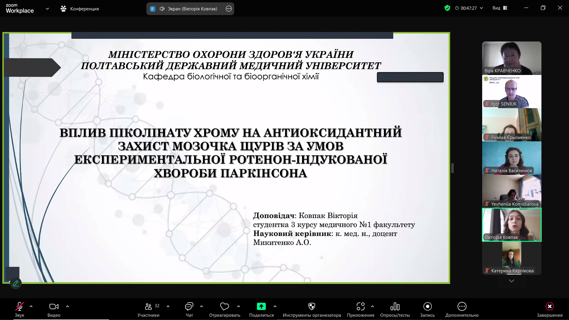Screen dimensions: 569x320
Task: Expand chat options arrow next to Чат
Action: tap(202, 306)
